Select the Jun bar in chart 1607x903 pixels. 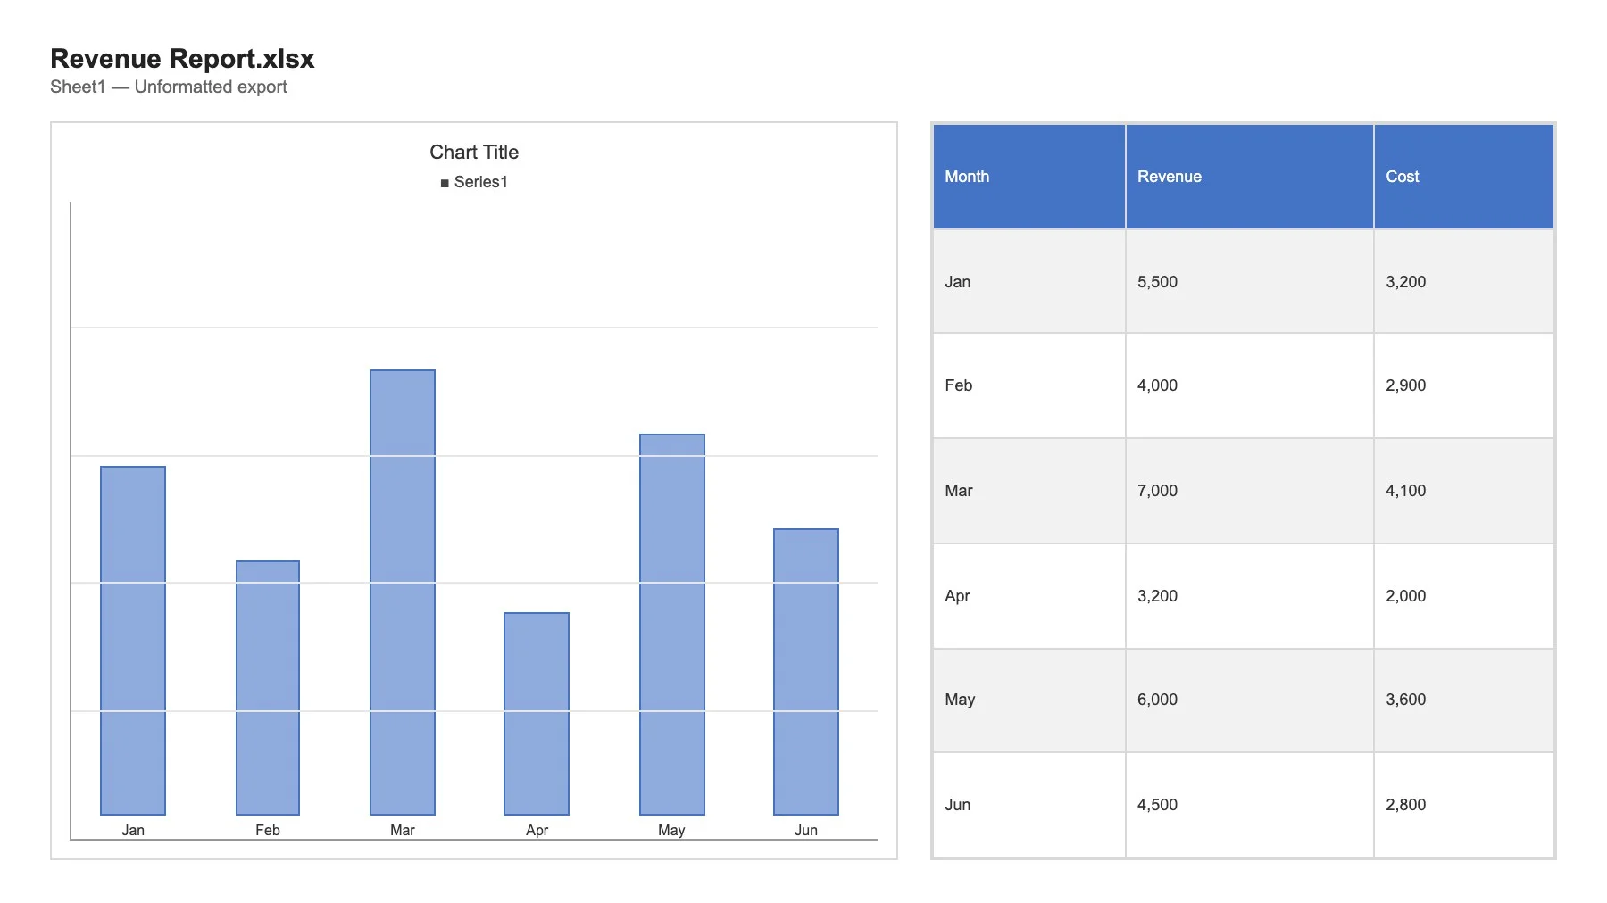pos(806,672)
